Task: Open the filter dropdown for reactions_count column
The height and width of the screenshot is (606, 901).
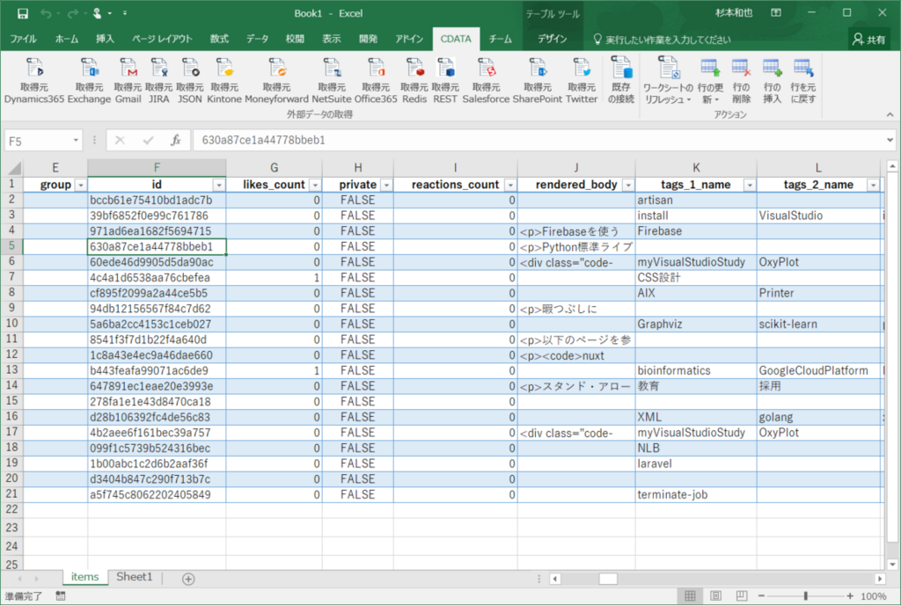Action: (x=510, y=185)
